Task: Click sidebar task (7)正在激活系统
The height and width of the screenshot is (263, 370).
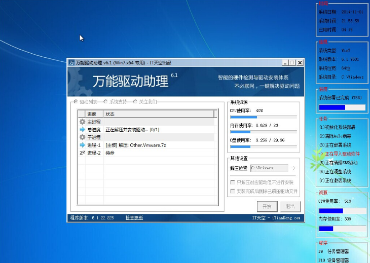Action: coord(336,180)
